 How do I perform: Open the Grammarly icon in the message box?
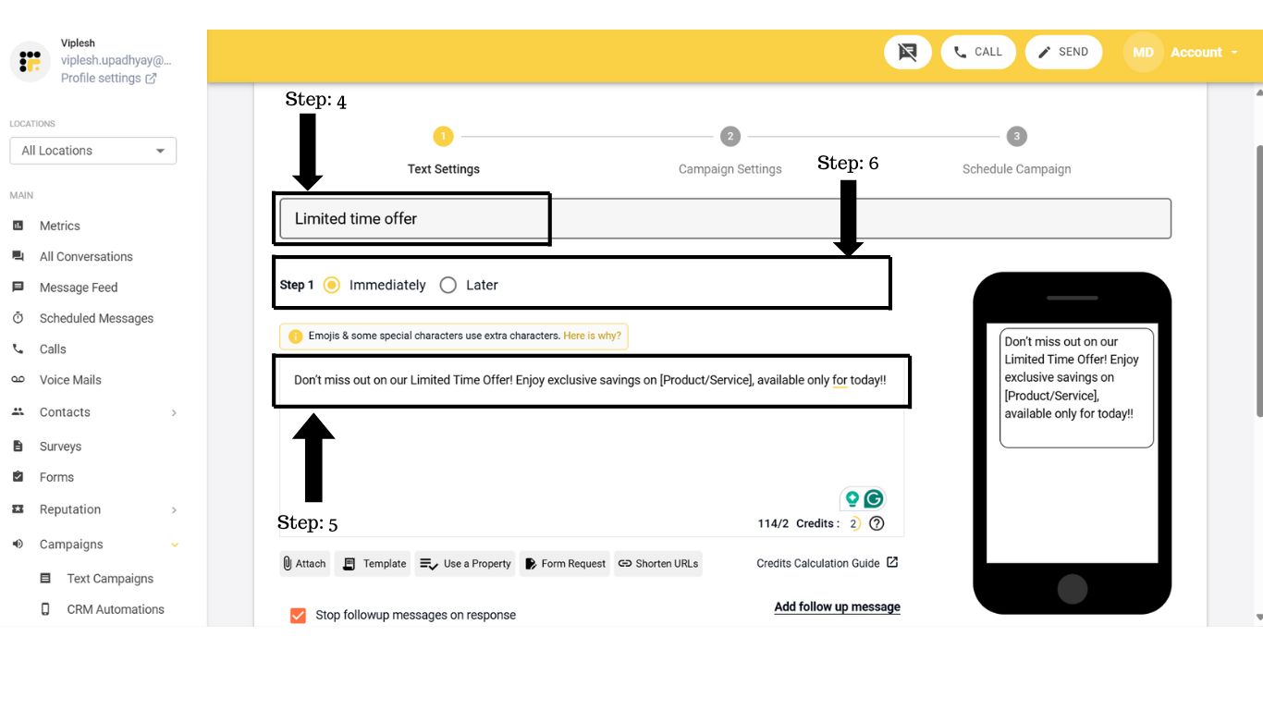coord(872,497)
